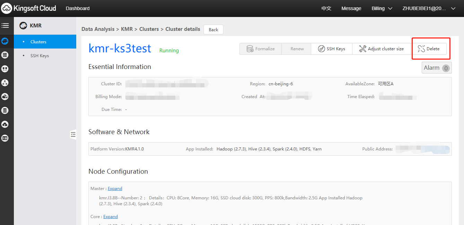Viewport: 464px width, 225px height.
Task: Click the Essential Information heading
Action: [120, 67]
